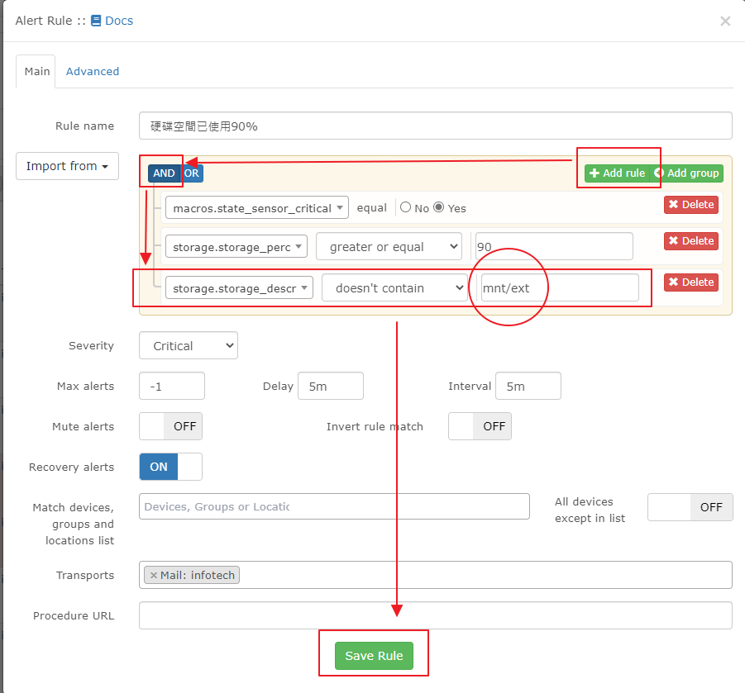Open storage.storage_perc field dropdown
Screen dimensions: 745x693
click(236, 247)
